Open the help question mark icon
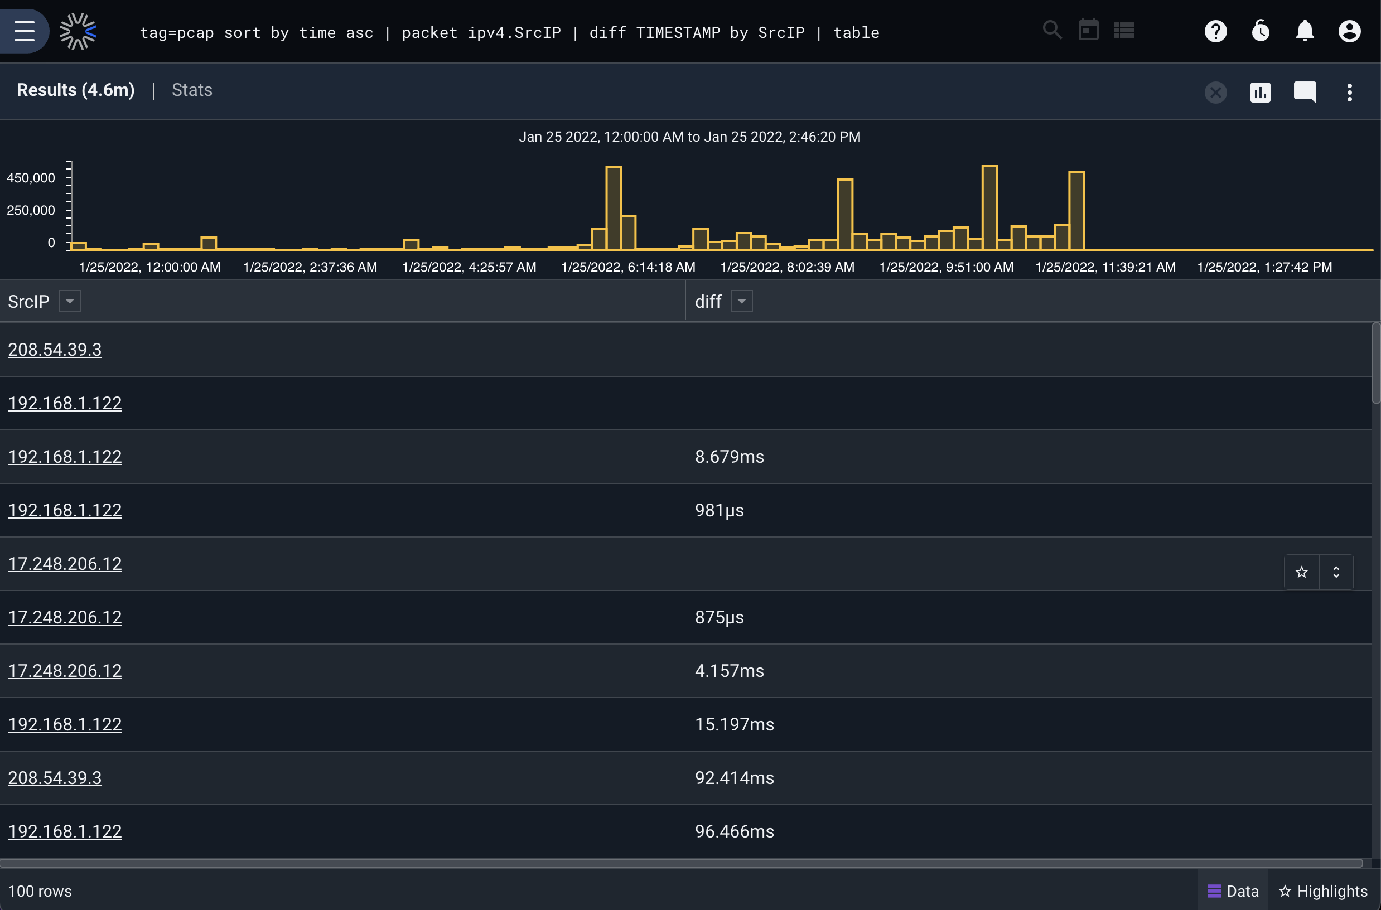Image resolution: width=1381 pixels, height=910 pixels. 1215,31
